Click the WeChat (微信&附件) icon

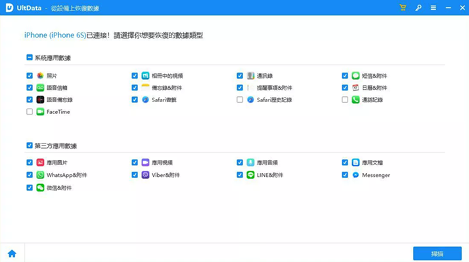pos(40,188)
